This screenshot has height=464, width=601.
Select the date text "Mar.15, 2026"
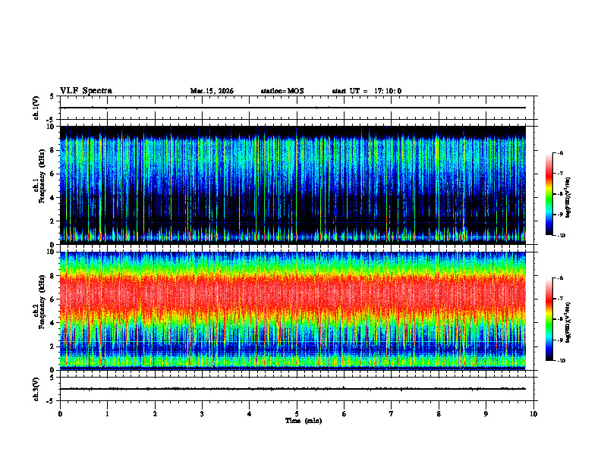[x=212, y=91]
